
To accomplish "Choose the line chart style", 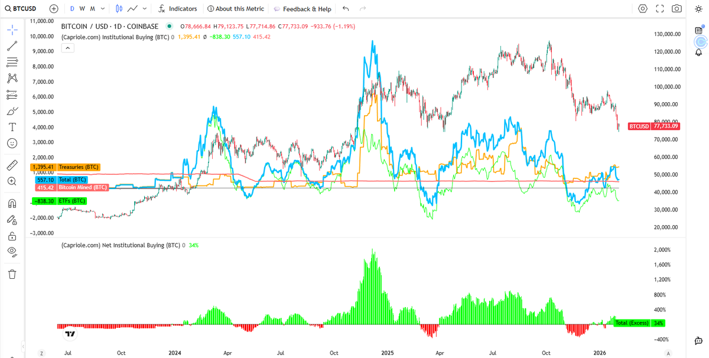I will point(133,9).
